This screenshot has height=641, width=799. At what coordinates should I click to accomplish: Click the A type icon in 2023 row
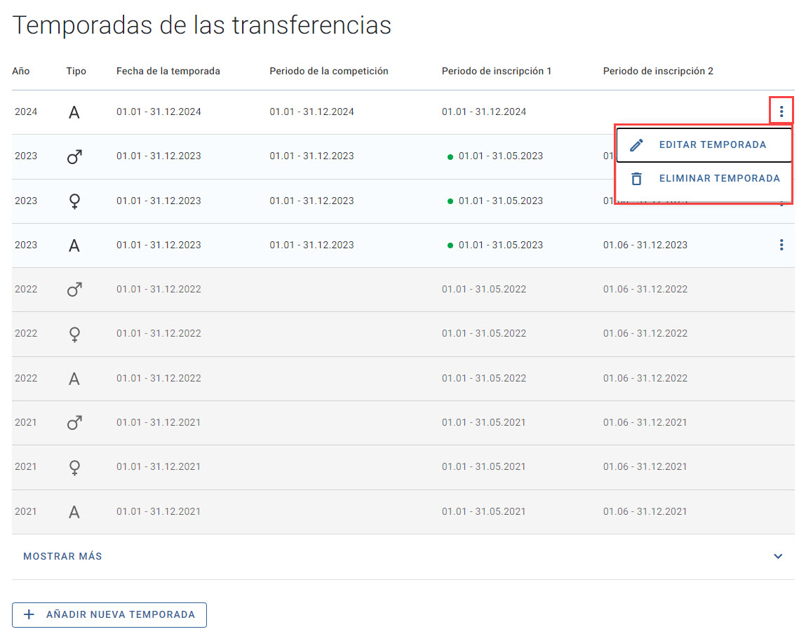pyautogui.click(x=74, y=245)
